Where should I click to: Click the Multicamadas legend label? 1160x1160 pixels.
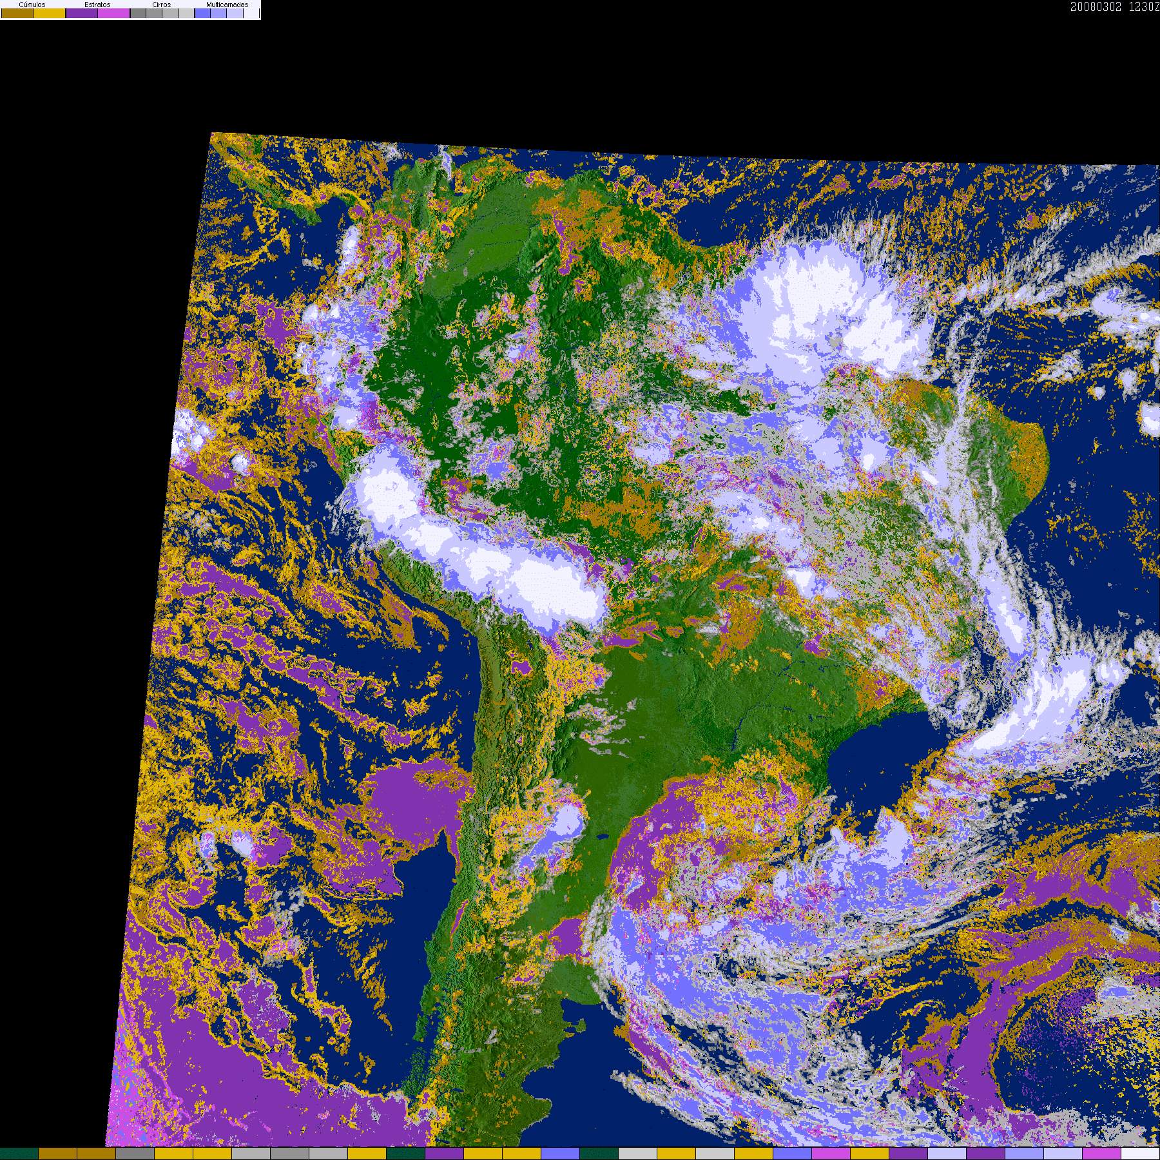click(227, 5)
